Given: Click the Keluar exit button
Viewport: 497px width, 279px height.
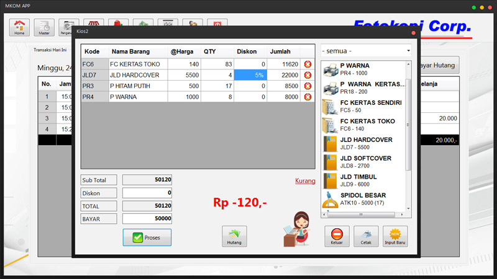Looking at the screenshot, I should 337,236.
